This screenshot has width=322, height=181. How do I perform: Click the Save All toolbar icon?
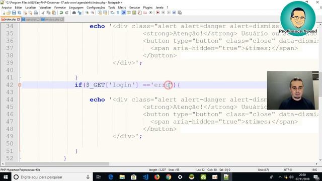tap(19, 13)
